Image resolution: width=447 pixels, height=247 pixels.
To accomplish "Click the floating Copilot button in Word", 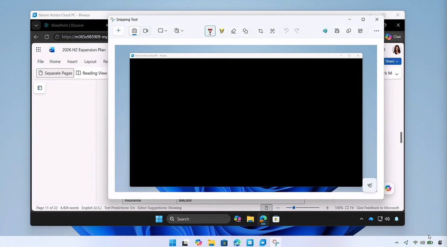I will tap(388, 188).
